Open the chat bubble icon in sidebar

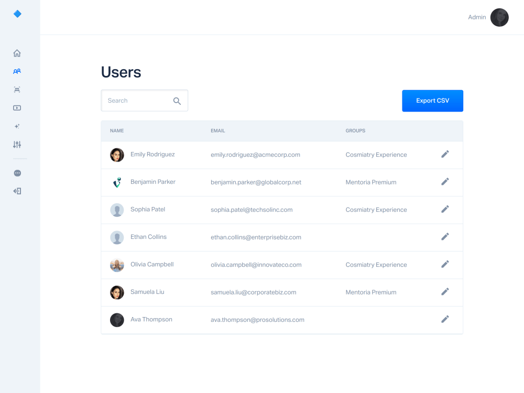(17, 173)
